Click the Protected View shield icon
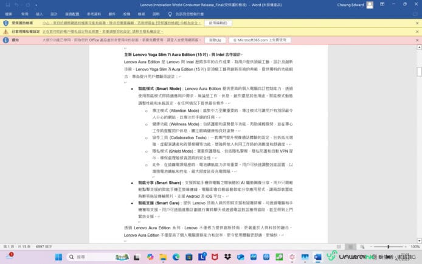The image size is (422, 264). [x=5, y=23]
